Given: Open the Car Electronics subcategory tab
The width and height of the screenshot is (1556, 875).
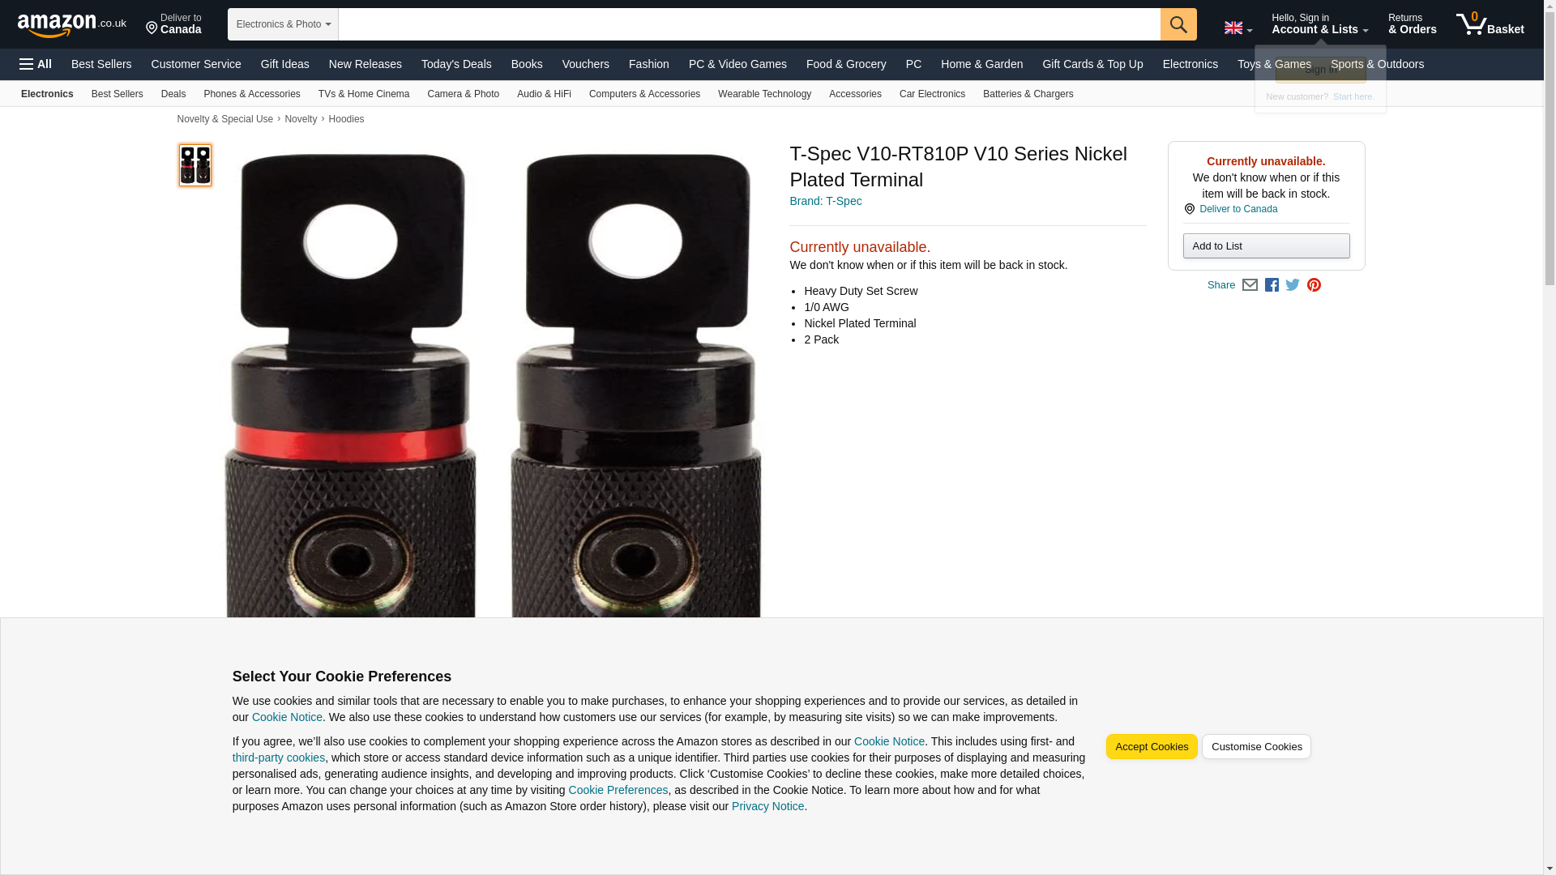Looking at the screenshot, I should [x=932, y=94].
